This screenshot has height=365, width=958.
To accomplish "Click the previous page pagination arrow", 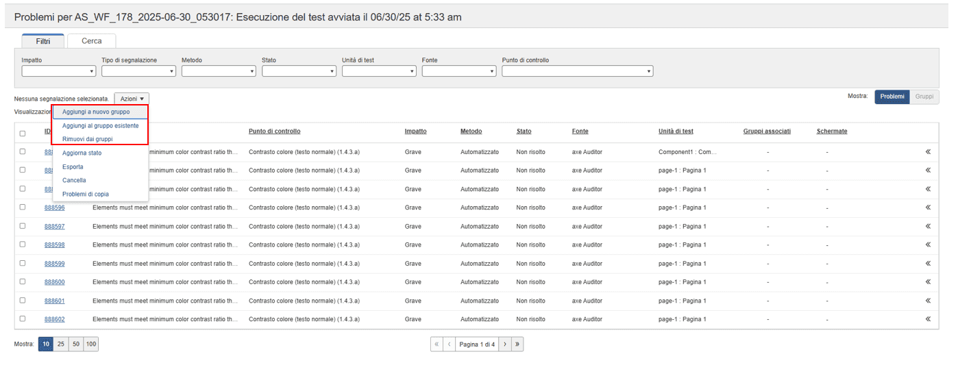I will (x=450, y=344).
